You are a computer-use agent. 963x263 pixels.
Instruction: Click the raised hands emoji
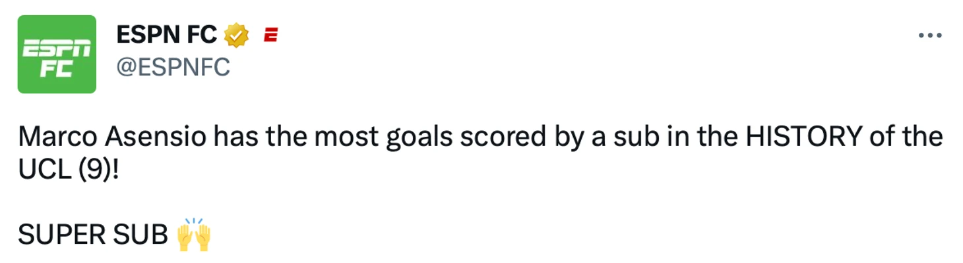click(x=194, y=235)
